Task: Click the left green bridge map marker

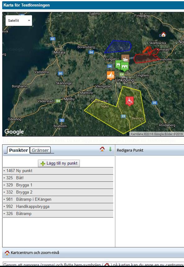Action: click(x=118, y=64)
